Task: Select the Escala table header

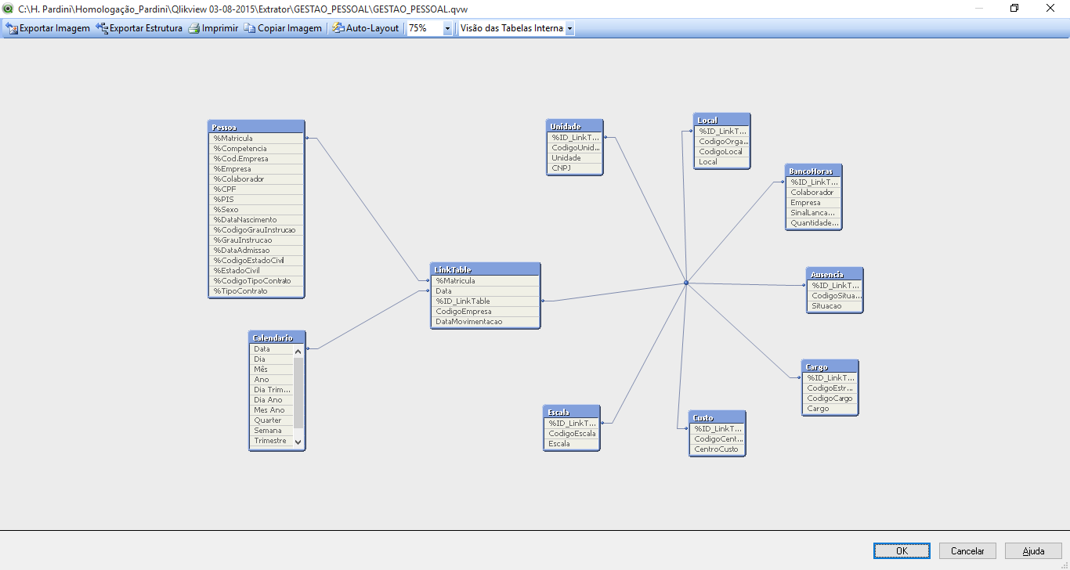Action: click(572, 412)
